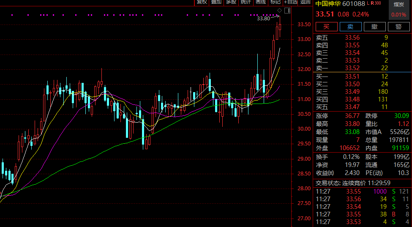412x227 pixels.
Task: Click the 33.80 high price label on chart
Action: pyautogui.click(x=263, y=19)
